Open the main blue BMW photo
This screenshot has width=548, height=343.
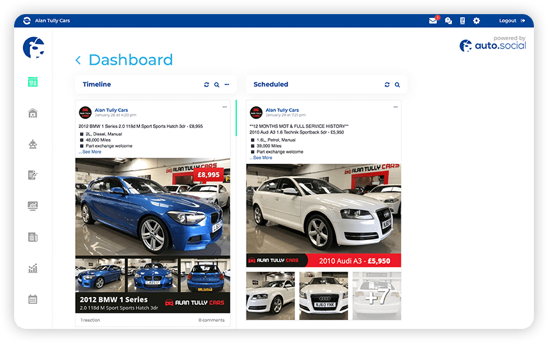click(153, 207)
